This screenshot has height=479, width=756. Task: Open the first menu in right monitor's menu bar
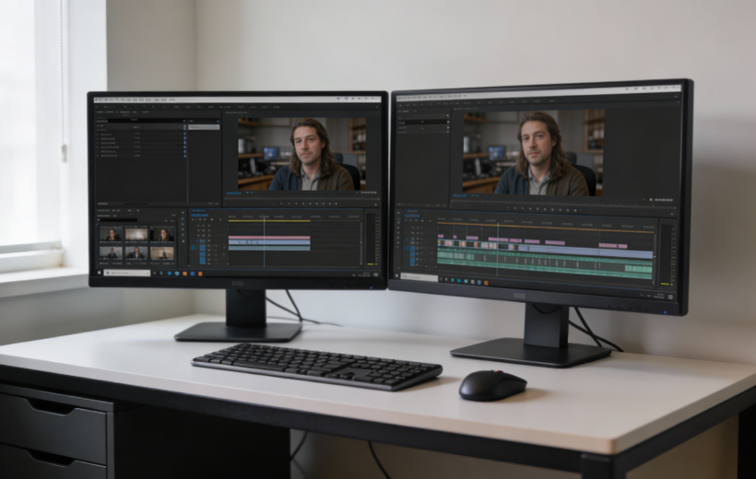pos(400,95)
